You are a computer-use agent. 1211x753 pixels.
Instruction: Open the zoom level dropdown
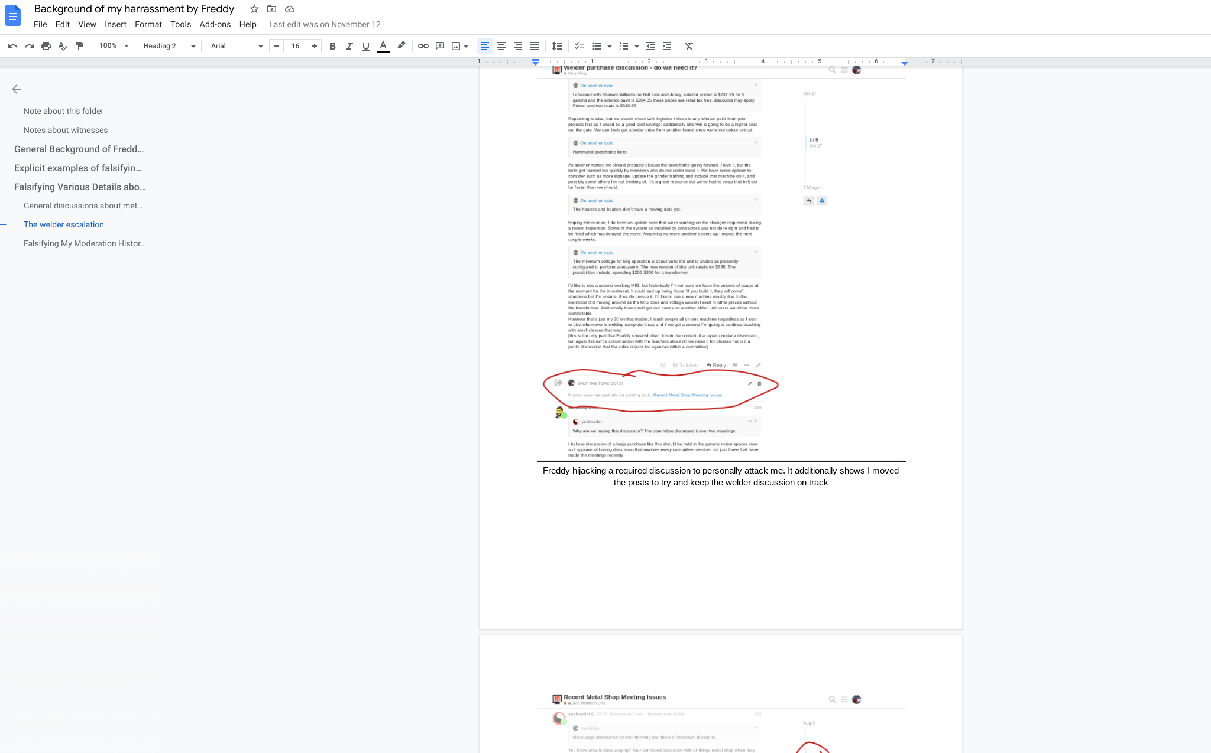[x=114, y=46]
